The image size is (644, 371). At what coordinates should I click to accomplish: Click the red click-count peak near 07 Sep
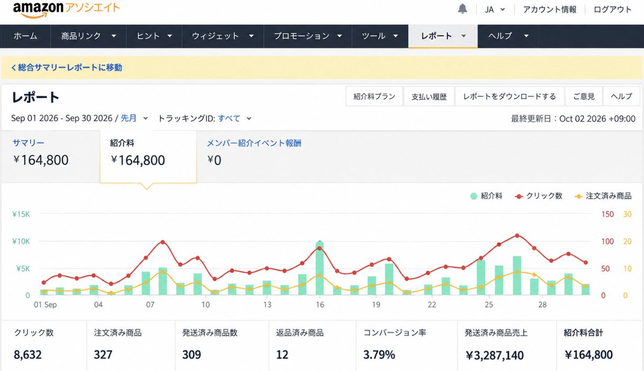[x=163, y=242]
